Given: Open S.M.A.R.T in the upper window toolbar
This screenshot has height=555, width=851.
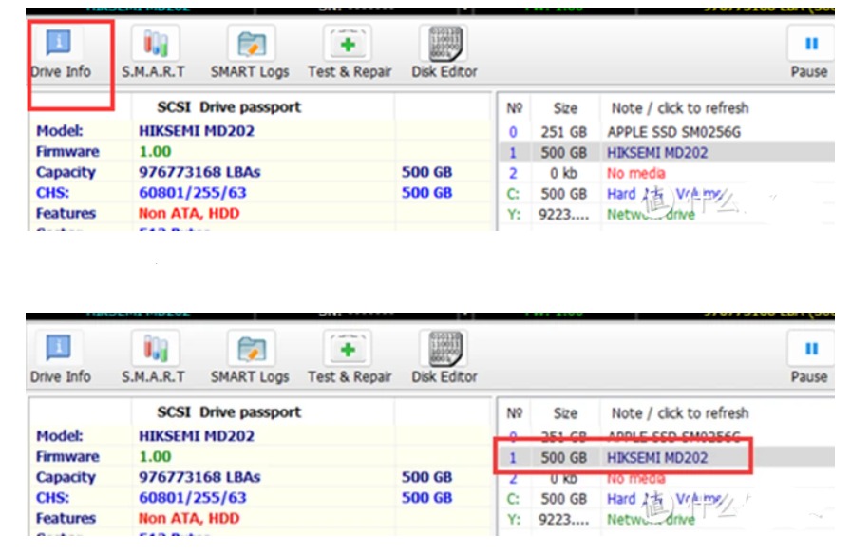Looking at the screenshot, I should pos(153,52).
